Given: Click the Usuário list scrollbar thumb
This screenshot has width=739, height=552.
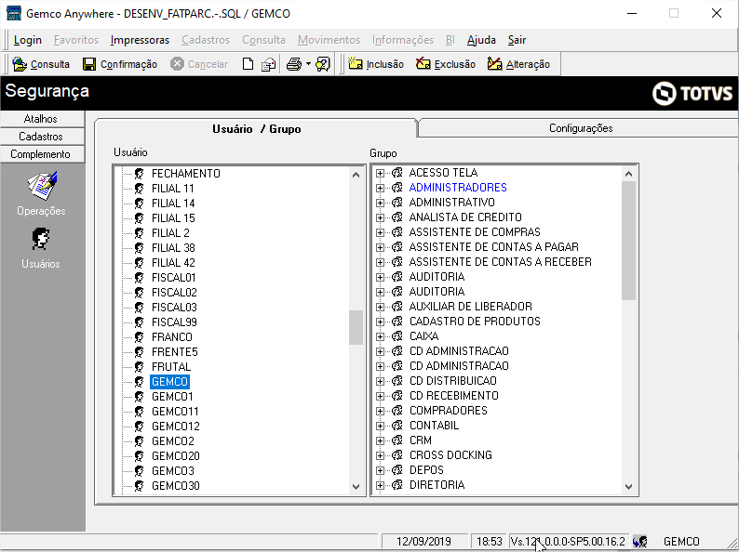Looking at the screenshot, I should pyautogui.click(x=356, y=327).
